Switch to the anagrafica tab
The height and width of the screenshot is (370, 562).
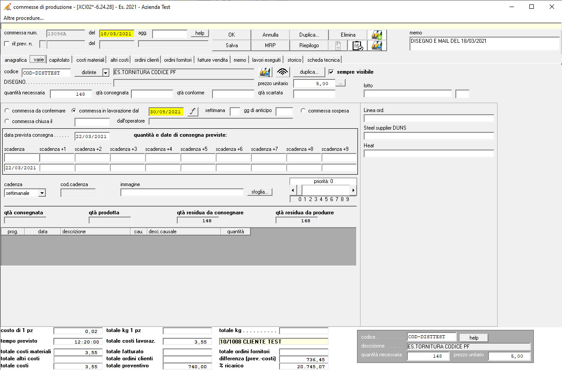pyautogui.click(x=15, y=60)
